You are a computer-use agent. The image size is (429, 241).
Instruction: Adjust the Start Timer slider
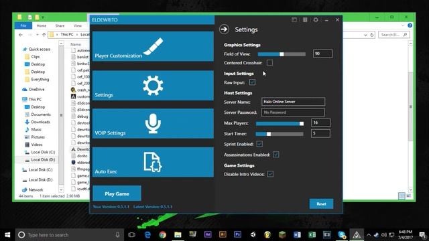coord(280,134)
